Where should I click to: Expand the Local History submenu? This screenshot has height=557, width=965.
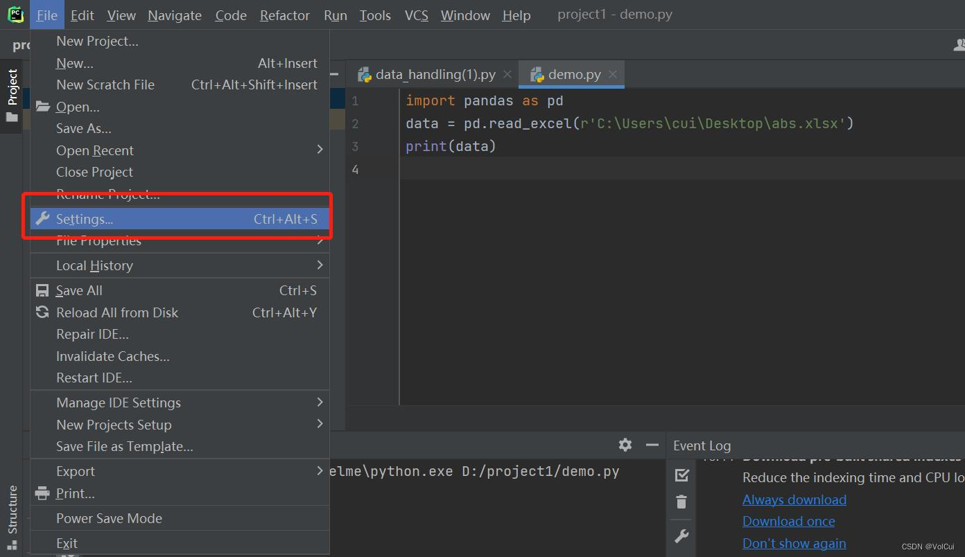pos(180,265)
